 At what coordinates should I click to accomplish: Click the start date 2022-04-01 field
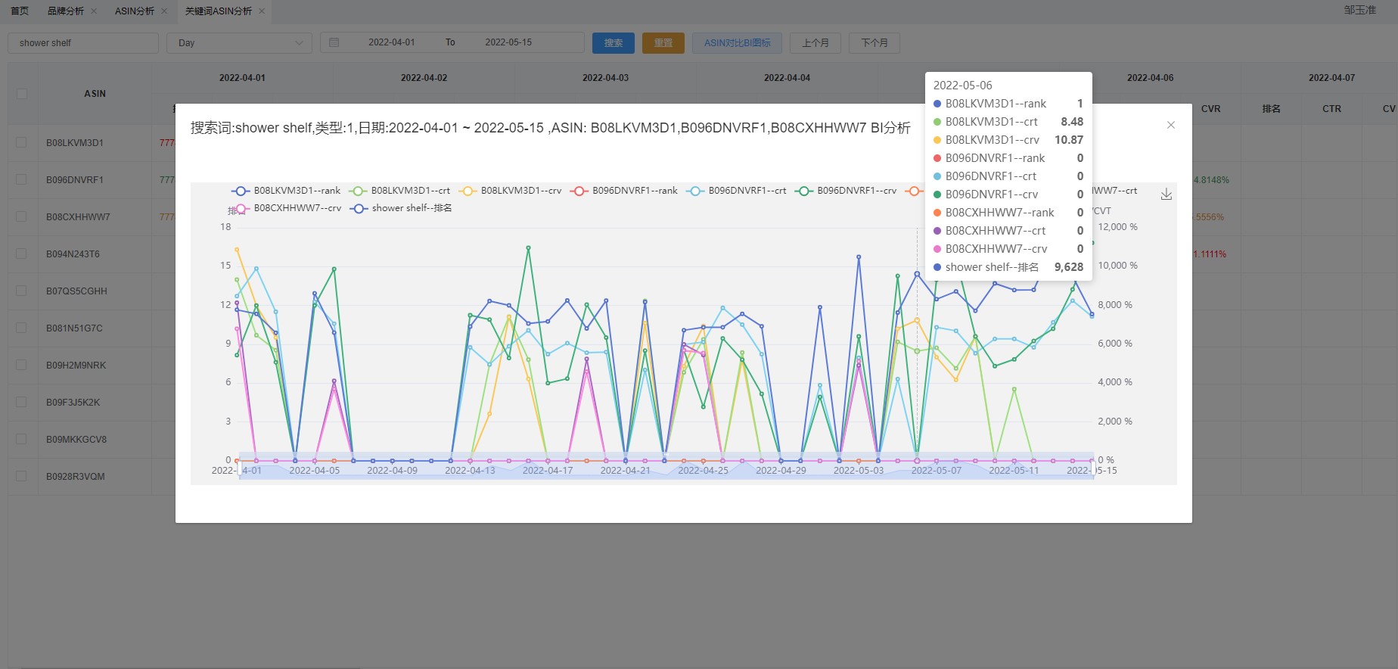[x=392, y=42]
